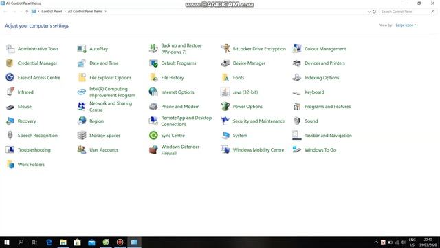The image size is (440, 248).
Task: Open the Region globe icon
Action: (82, 121)
